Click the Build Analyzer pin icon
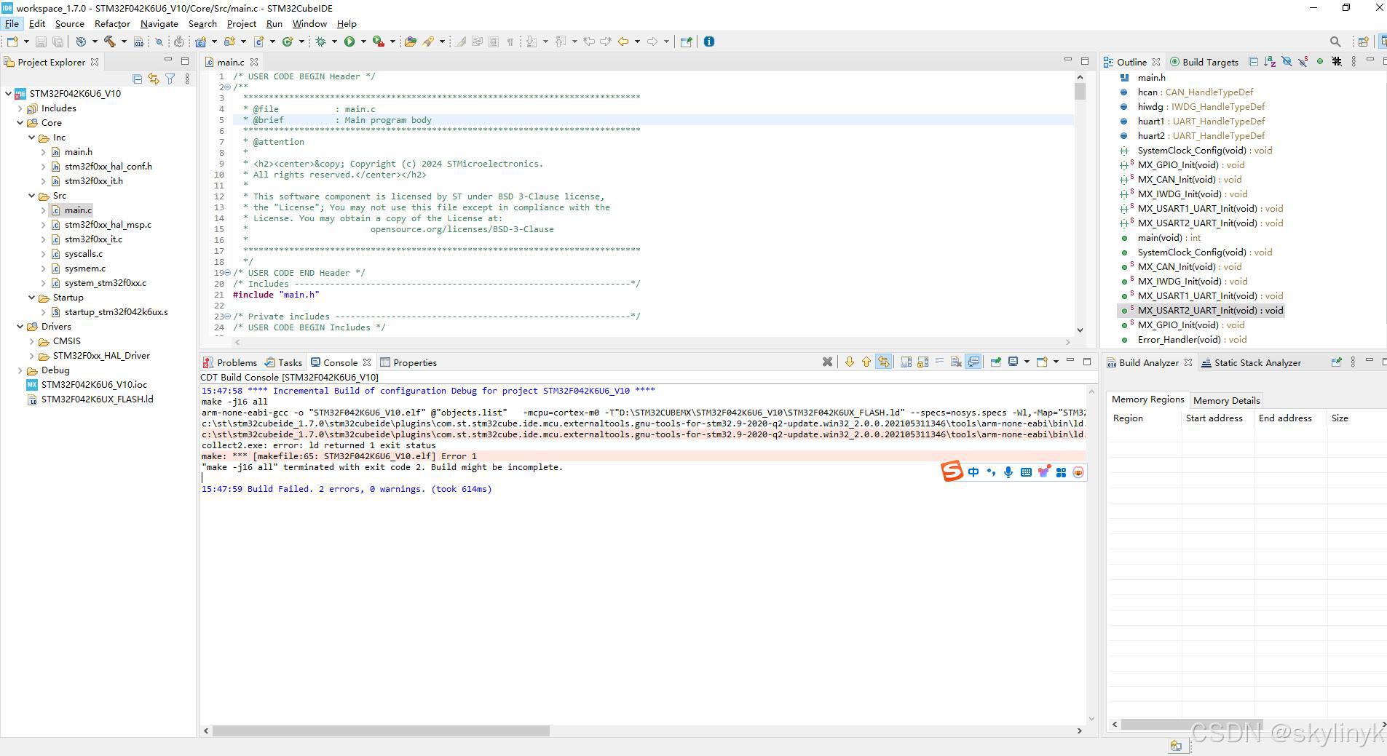 (1335, 362)
